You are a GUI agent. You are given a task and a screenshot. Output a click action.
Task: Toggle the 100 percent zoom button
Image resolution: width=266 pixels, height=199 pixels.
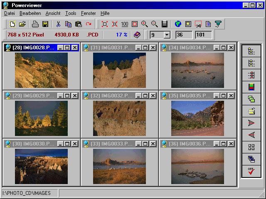click(125, 24)
